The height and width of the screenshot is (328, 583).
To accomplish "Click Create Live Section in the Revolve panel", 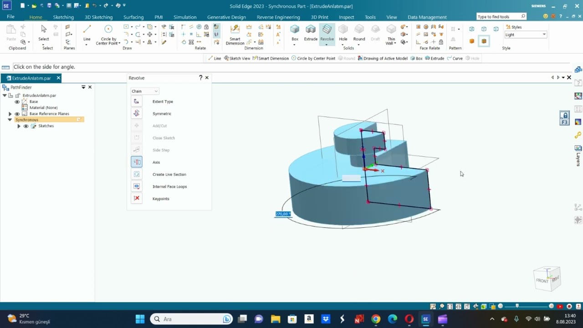I will point(136,174).
